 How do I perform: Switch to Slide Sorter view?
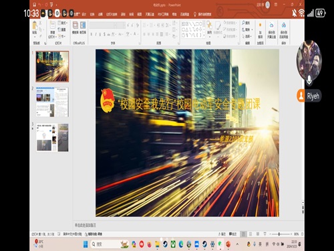tap(251, 234)
